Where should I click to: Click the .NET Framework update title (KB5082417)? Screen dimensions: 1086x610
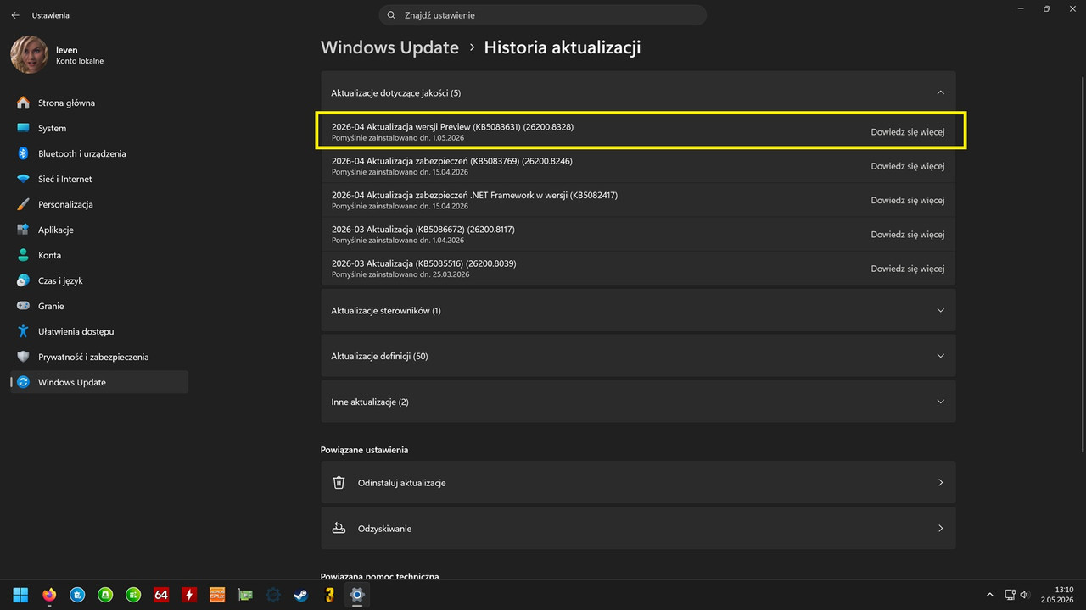[474, 195]
